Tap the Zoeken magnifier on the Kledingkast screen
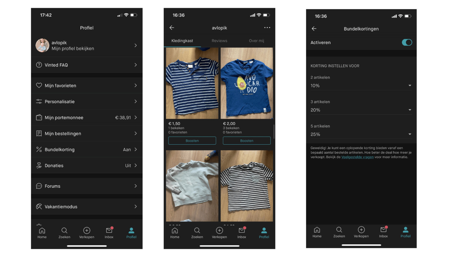This screenshot has height=253, width=451. 197,231
